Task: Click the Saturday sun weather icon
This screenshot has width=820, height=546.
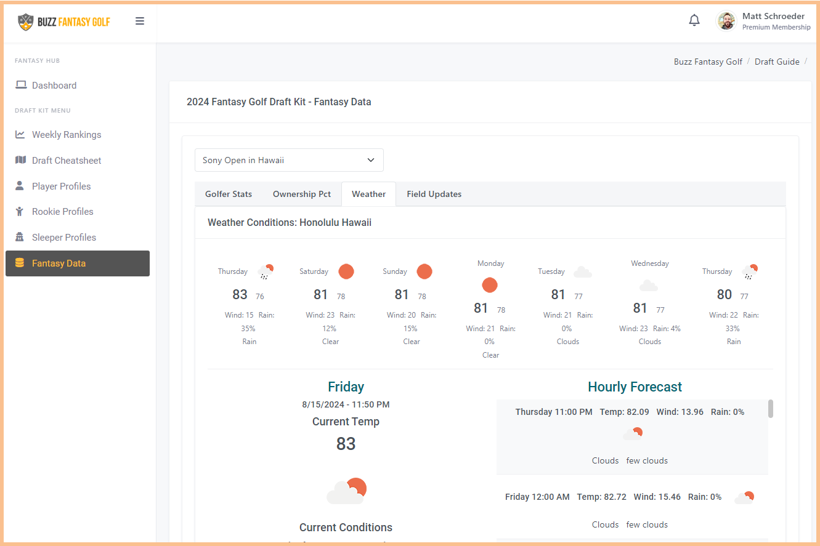Action: click(346, 271)
